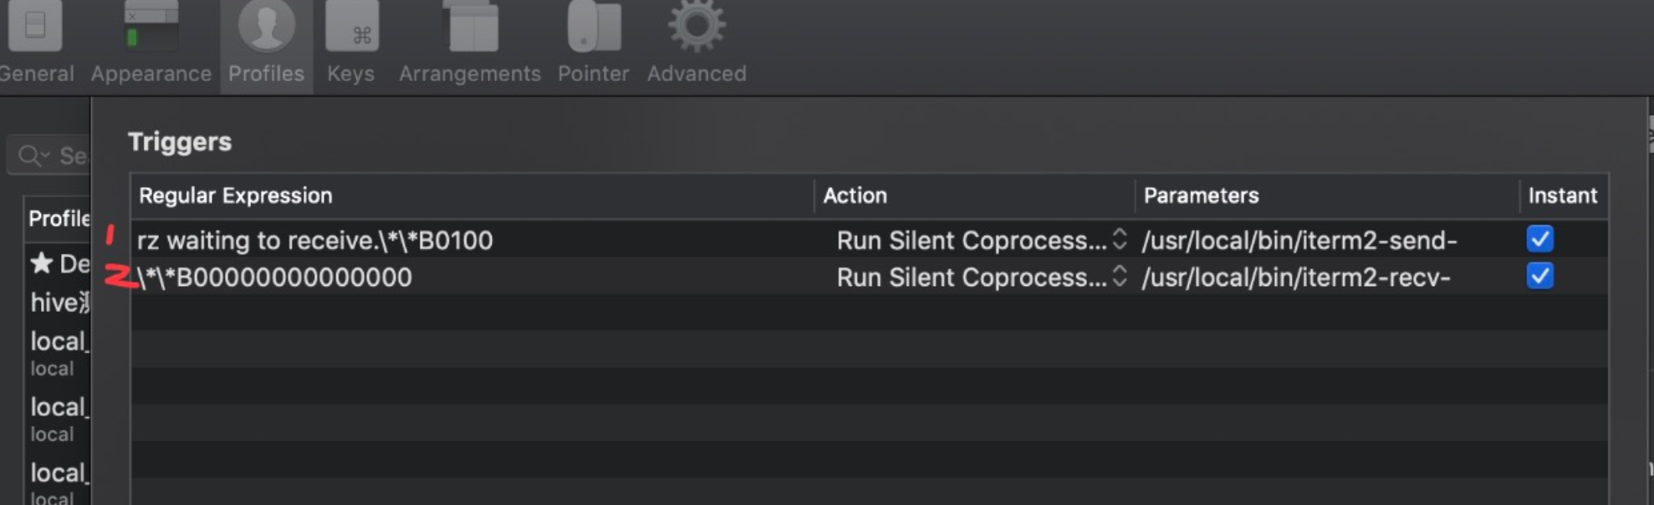The height and width of the screenshot is (505, 1654).
Task: Open the Arrangements windows icon
Action: 469,27
